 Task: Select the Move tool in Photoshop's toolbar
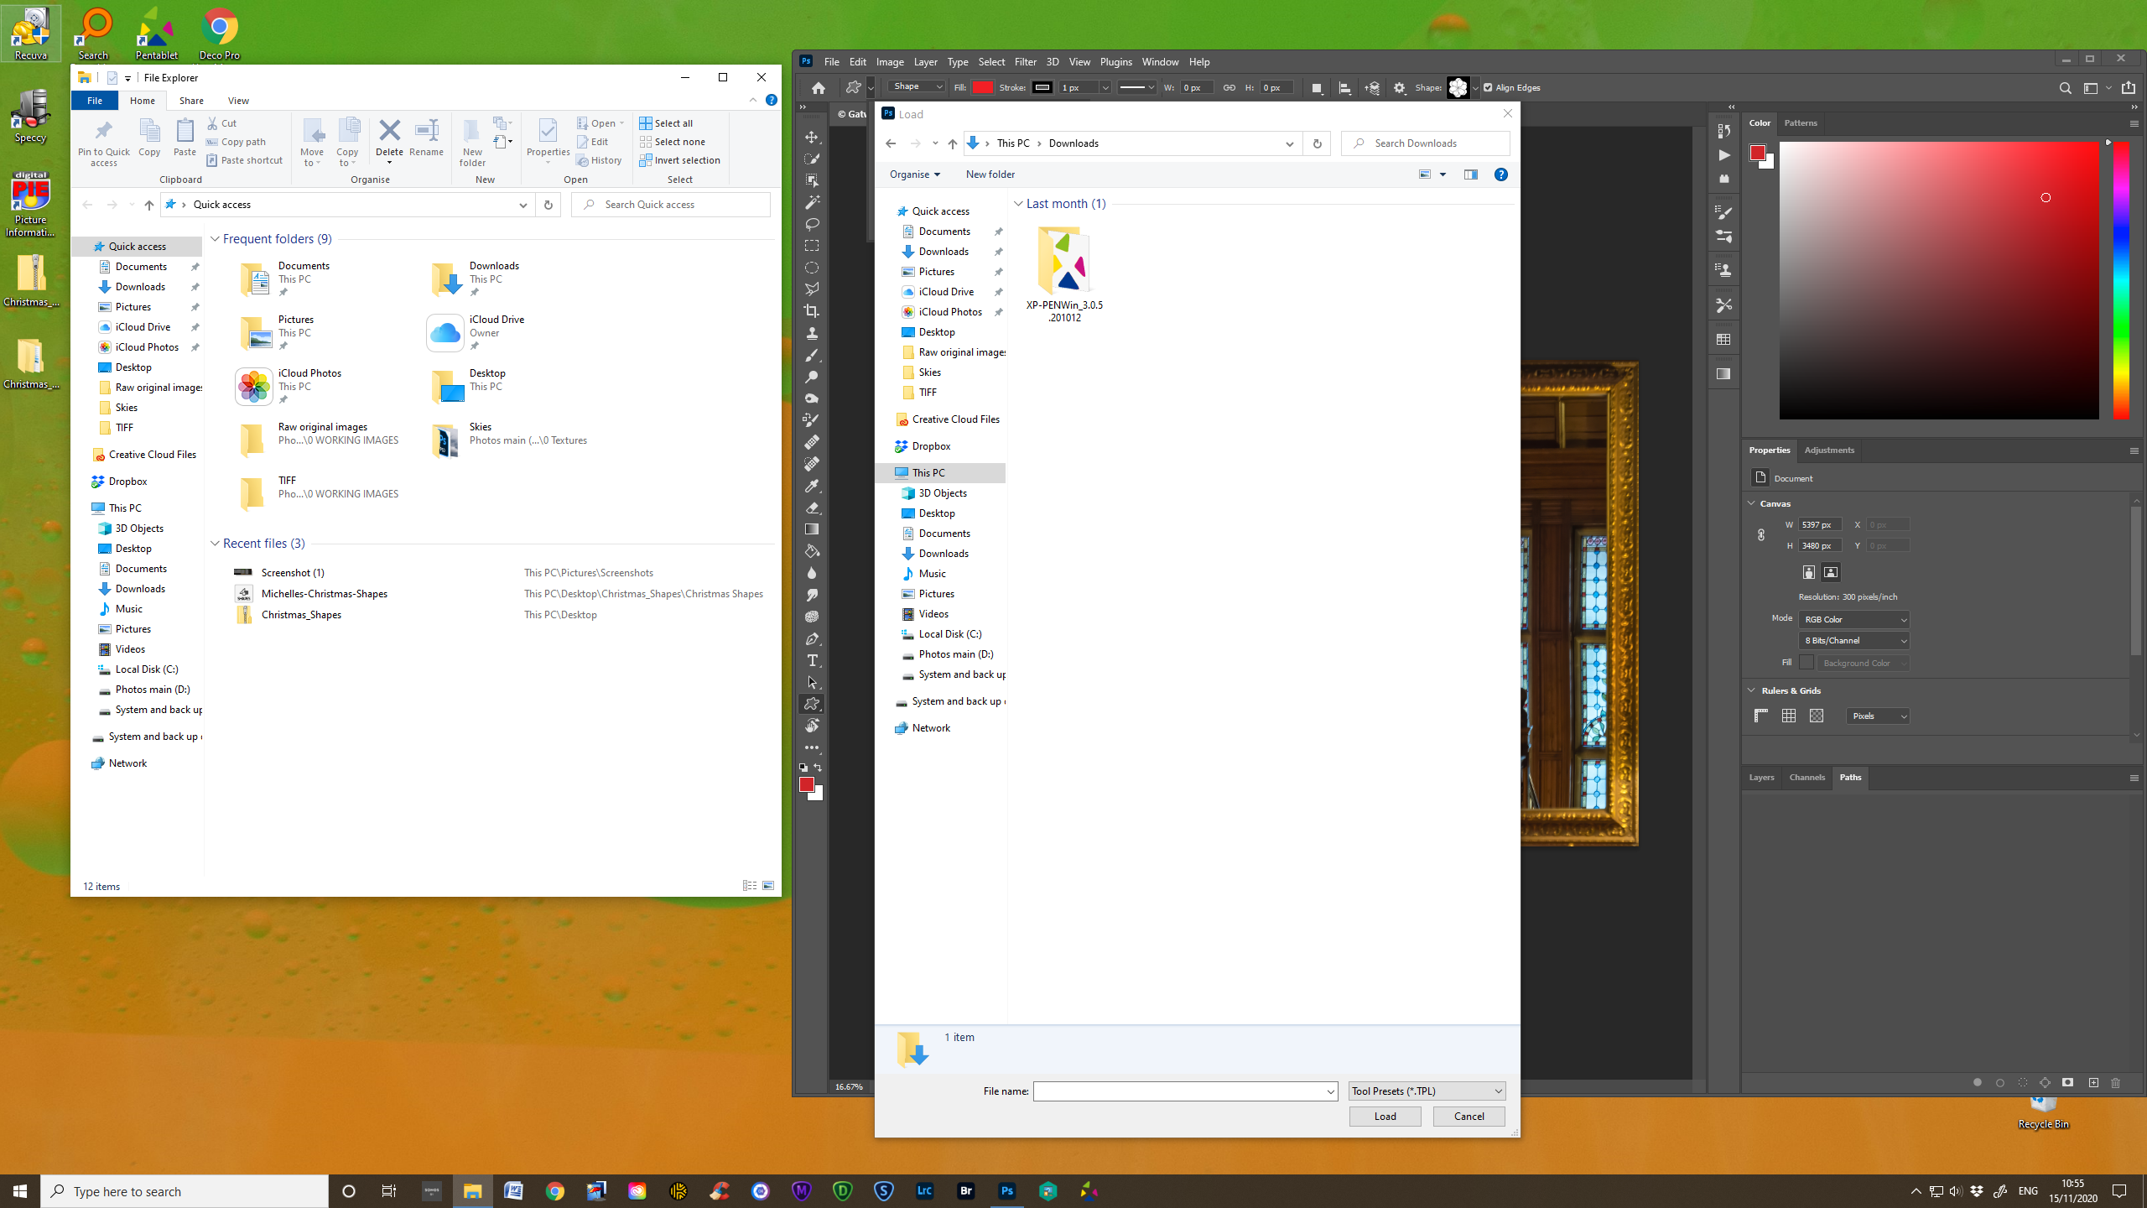tap(811, 135)
